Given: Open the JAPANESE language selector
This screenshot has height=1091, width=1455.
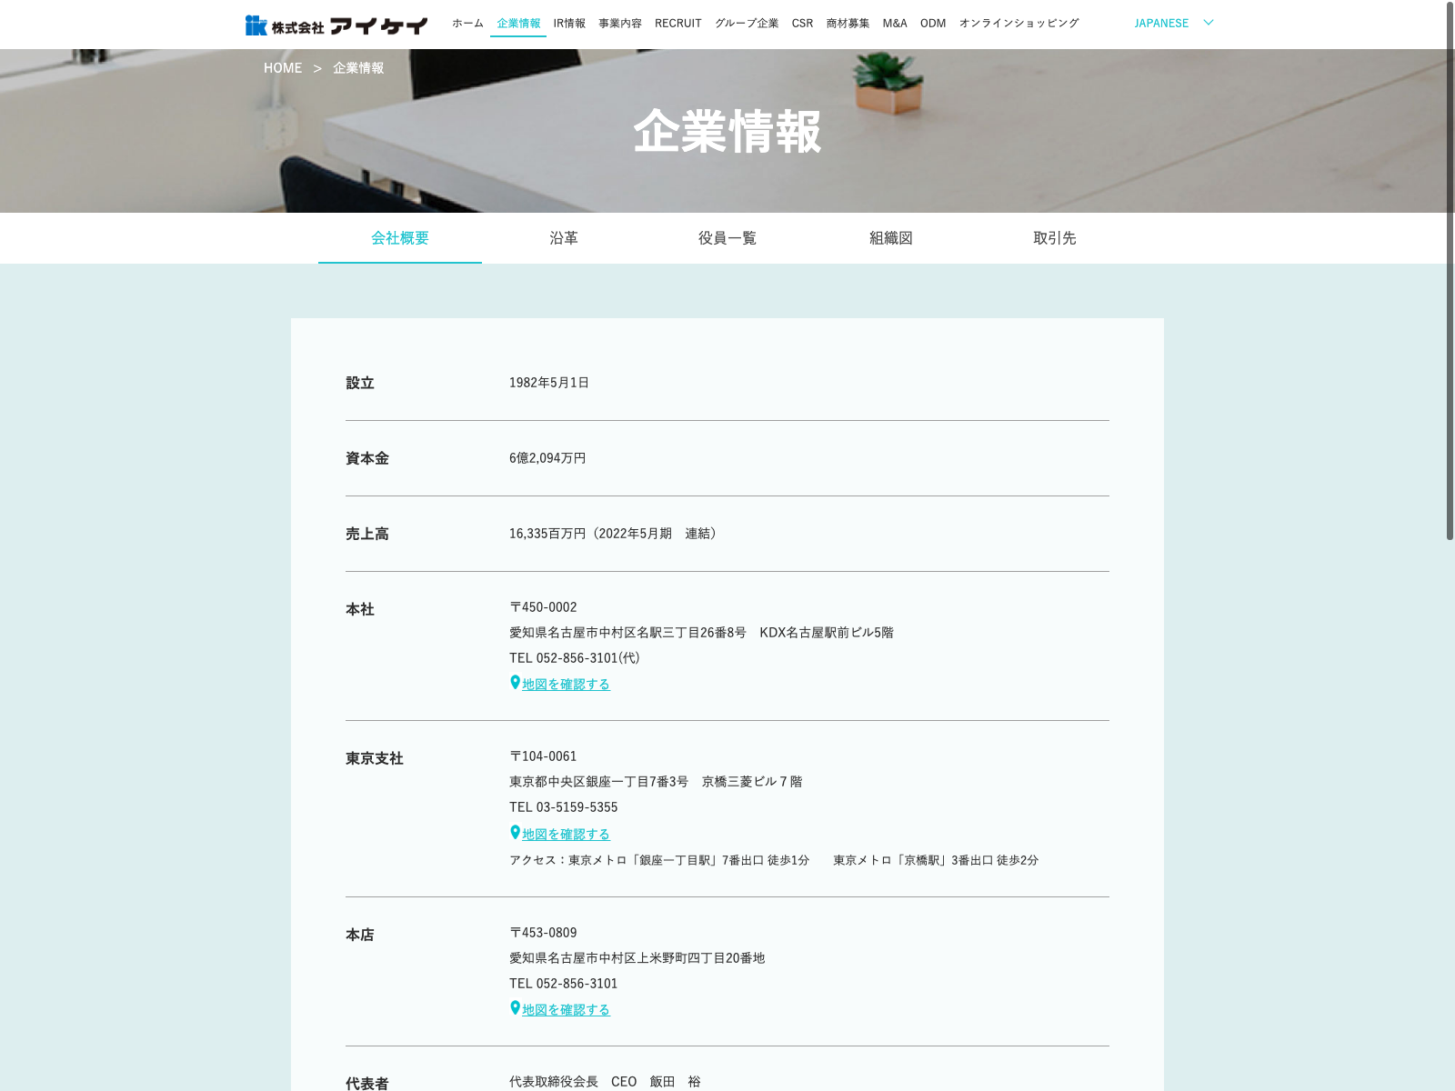Looking at the screenshot, I should 1161,23.
